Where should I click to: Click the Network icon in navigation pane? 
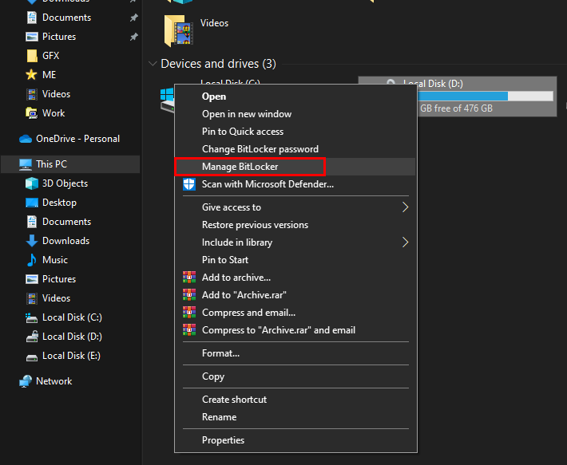(26, 381)
